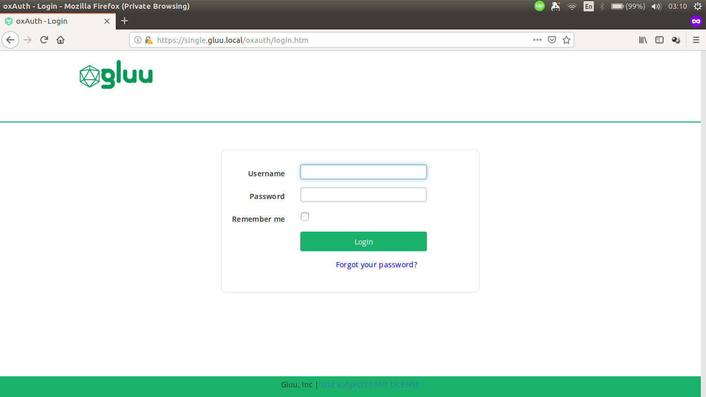Open the Firefox Library panel
Viewport: 706px width, 397px height.
(x=643, y=40)
